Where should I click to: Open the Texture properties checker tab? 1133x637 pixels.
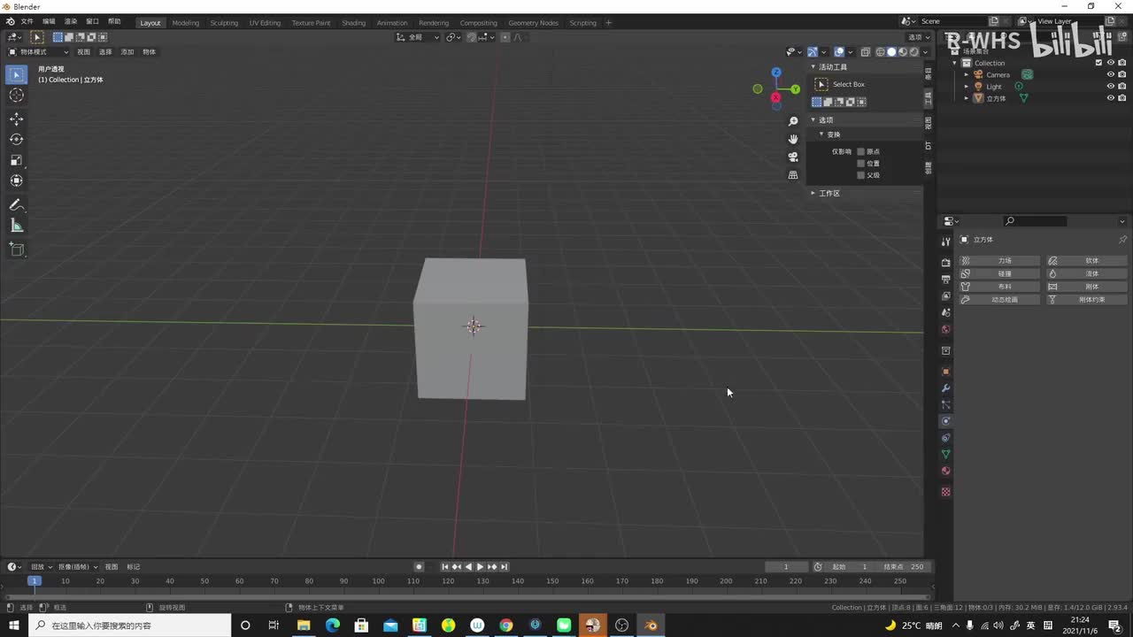(945, 492)
